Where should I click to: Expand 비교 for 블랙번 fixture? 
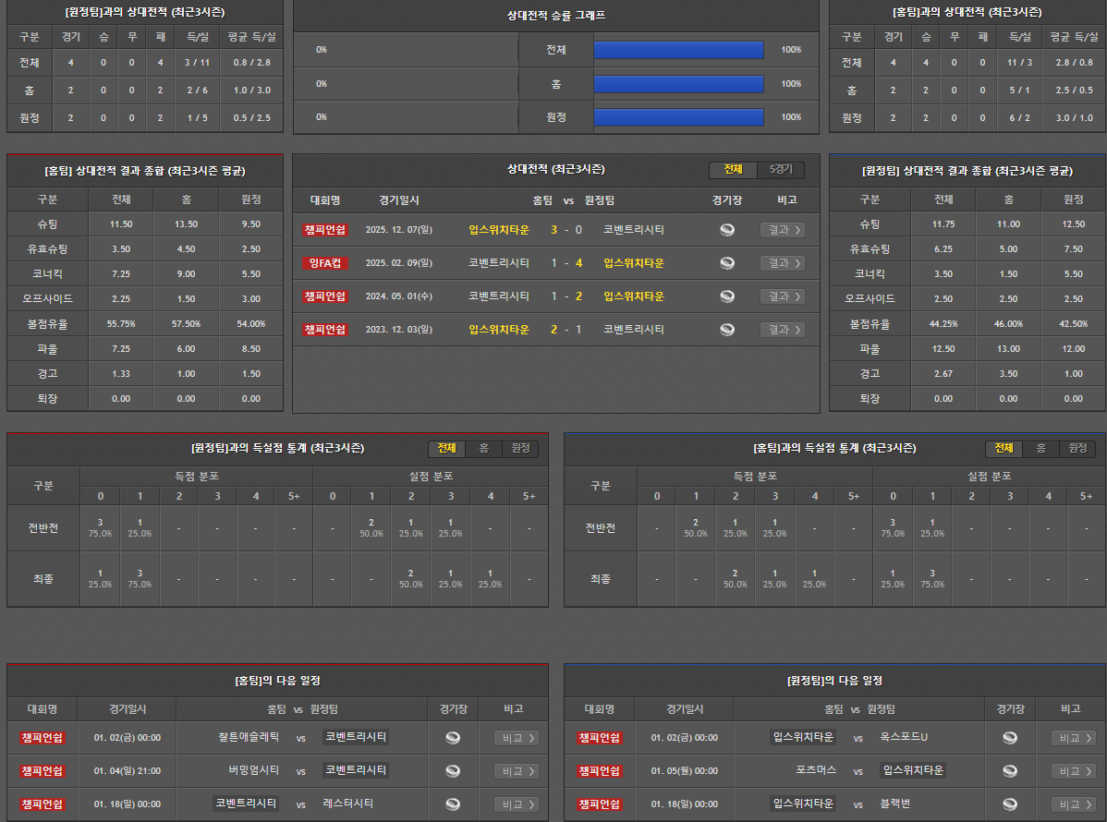[x=1076, y=804]
